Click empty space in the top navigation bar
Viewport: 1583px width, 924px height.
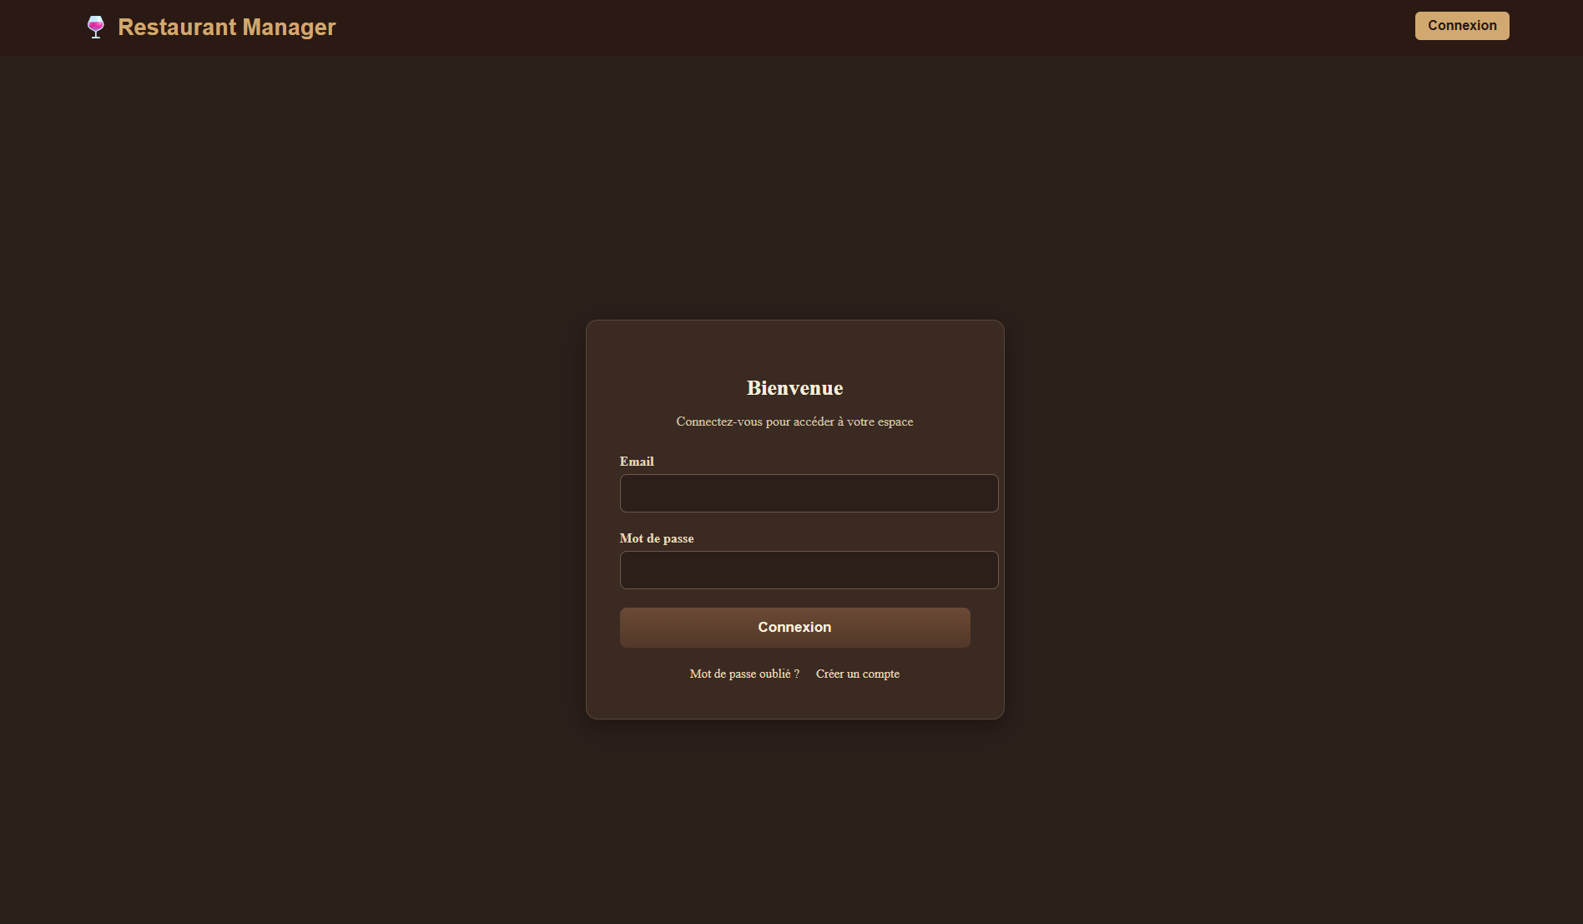click(834, 27)
